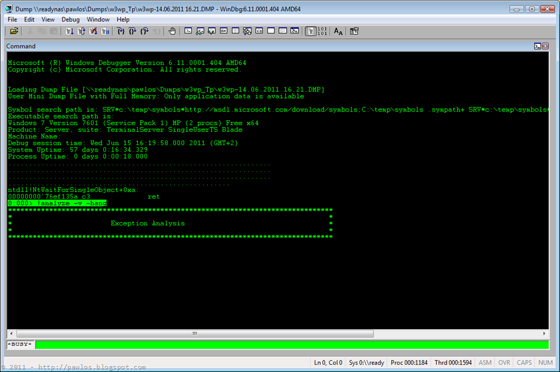This screenshot has width=560, height=372.
Task: Click the 'Process Uptime: 0 days' line
Action: tap(78, 156)
